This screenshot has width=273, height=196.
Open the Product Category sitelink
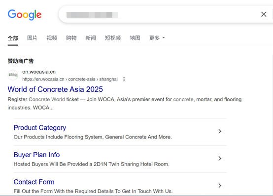(x=40, y=128)
